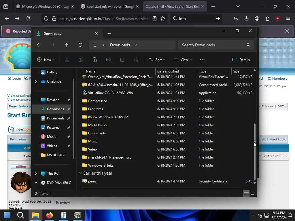
Task: Switch to the large thumbnails layout icon
Action: pyautogui.click(x=253, y=193)
